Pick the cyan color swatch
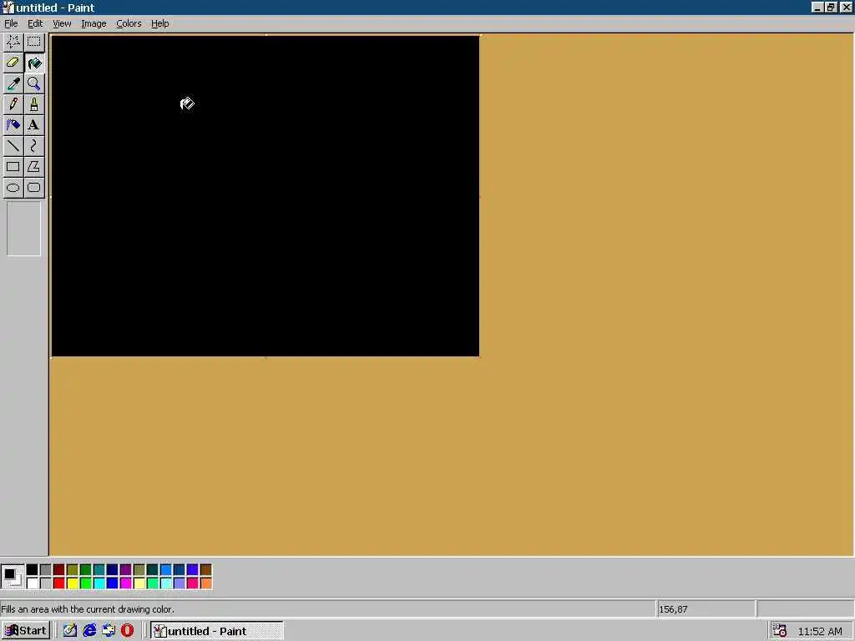 click(x=99, y=583)
